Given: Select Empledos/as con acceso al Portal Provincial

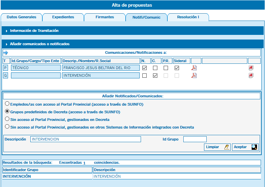Looking at the screenshot, I should point(7,104).
